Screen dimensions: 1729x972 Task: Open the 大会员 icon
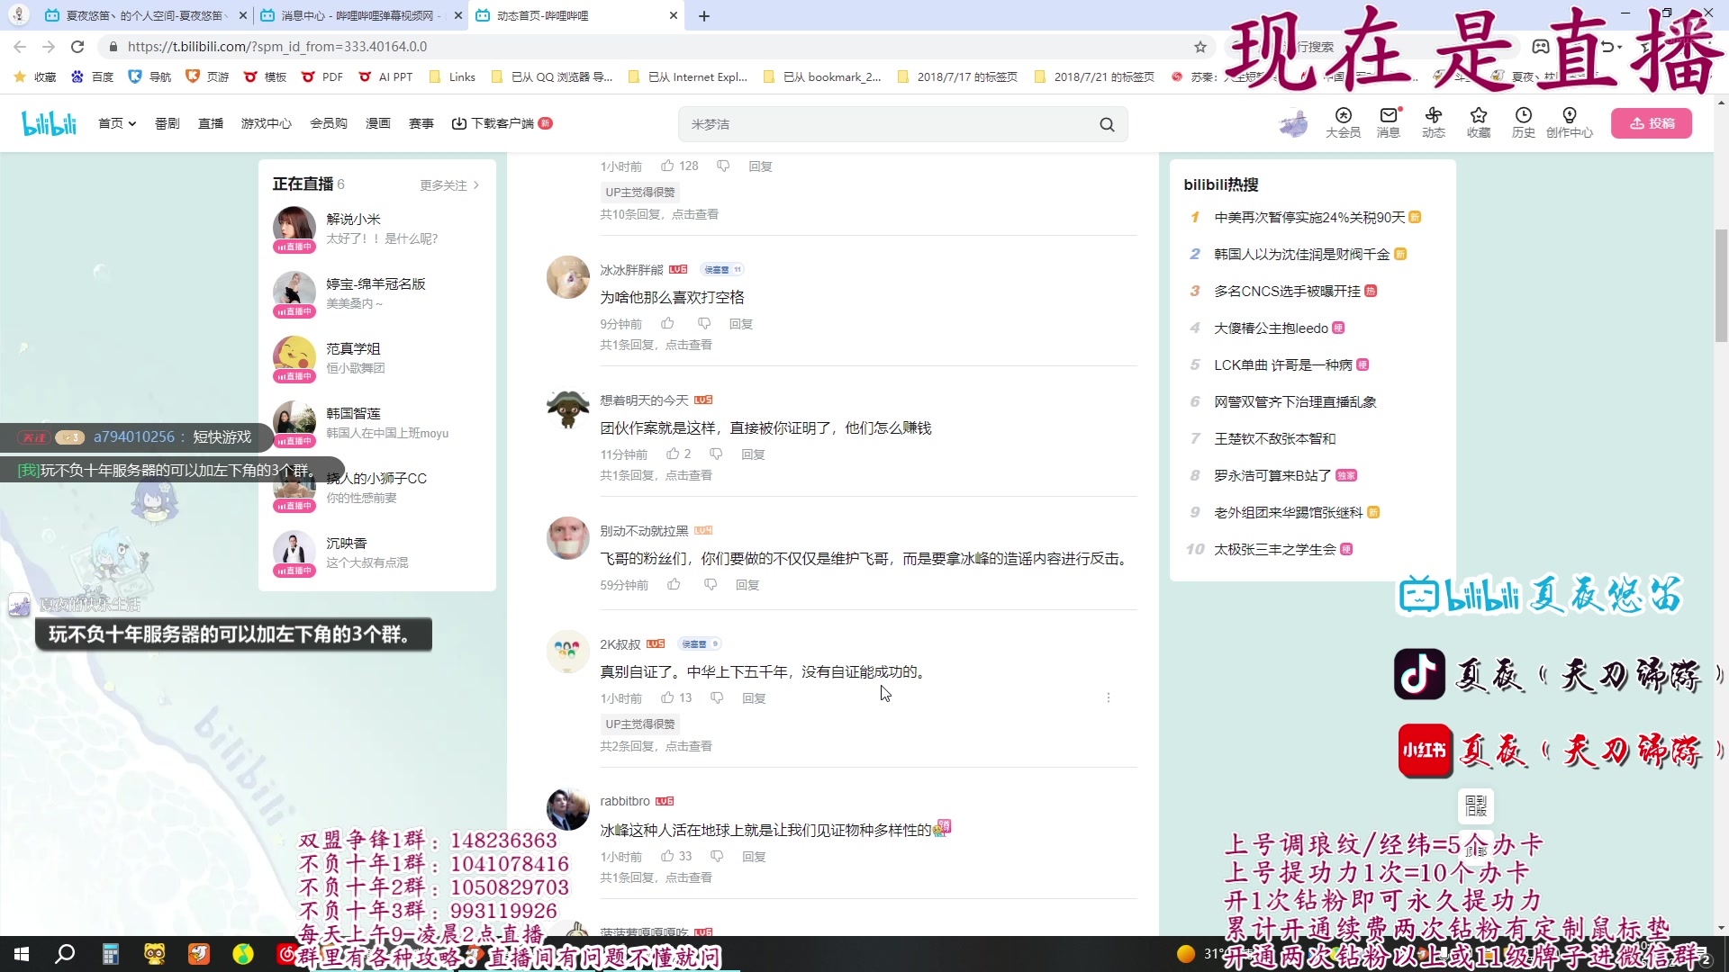pos(1343,122)
